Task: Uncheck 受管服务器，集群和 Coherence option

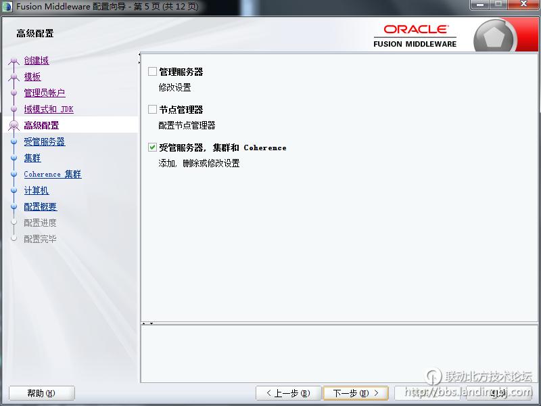Action: click(150, 147)
